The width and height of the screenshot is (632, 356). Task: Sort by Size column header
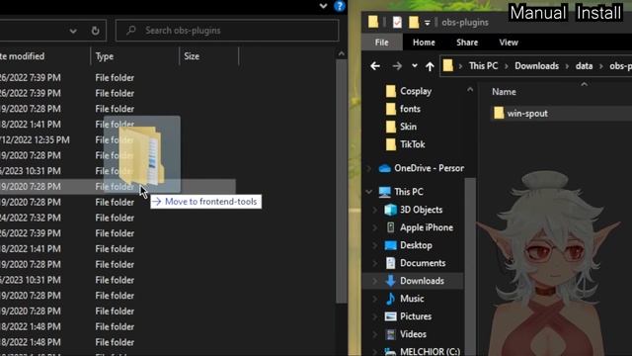pyautogui.click(x=192, y=56)
